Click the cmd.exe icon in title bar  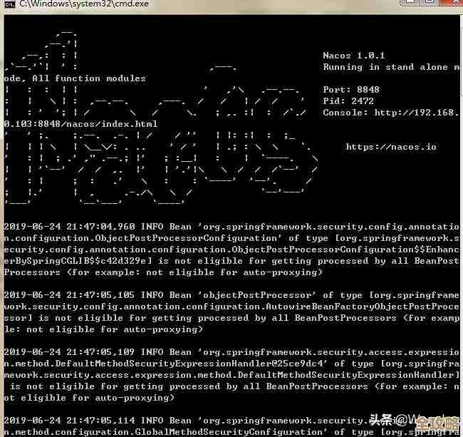click(9, 4)
